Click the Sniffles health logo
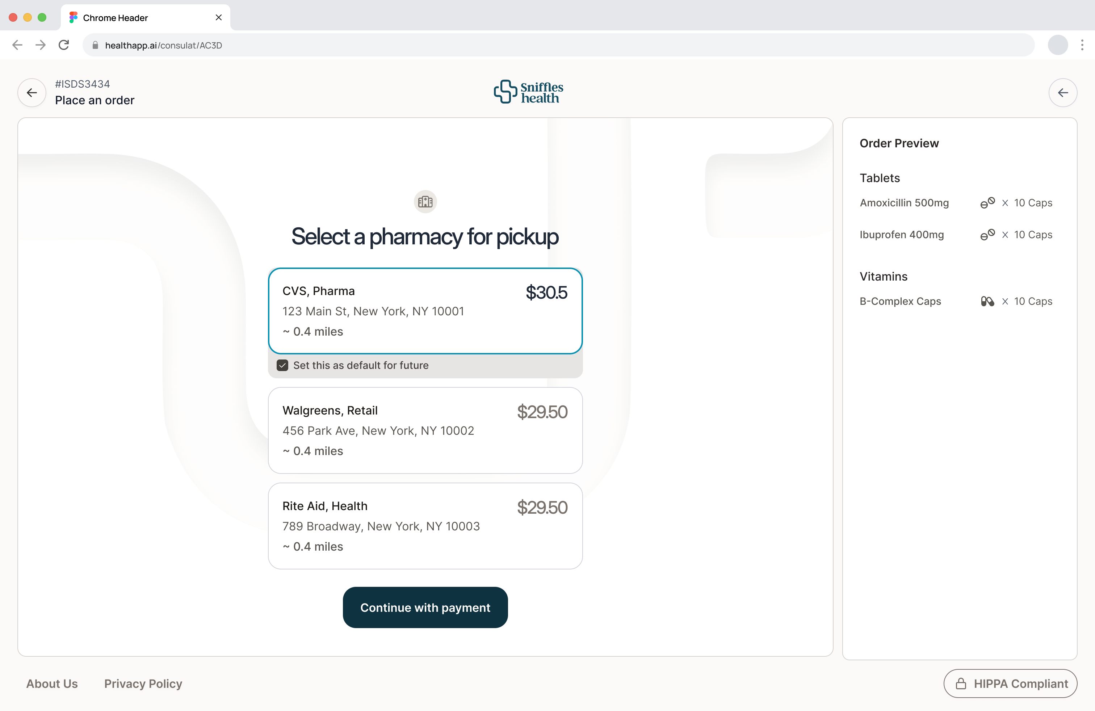Image resolution: width=1095 pixels, height=711 pixels. pyautogui.click(x=528, y=92)
